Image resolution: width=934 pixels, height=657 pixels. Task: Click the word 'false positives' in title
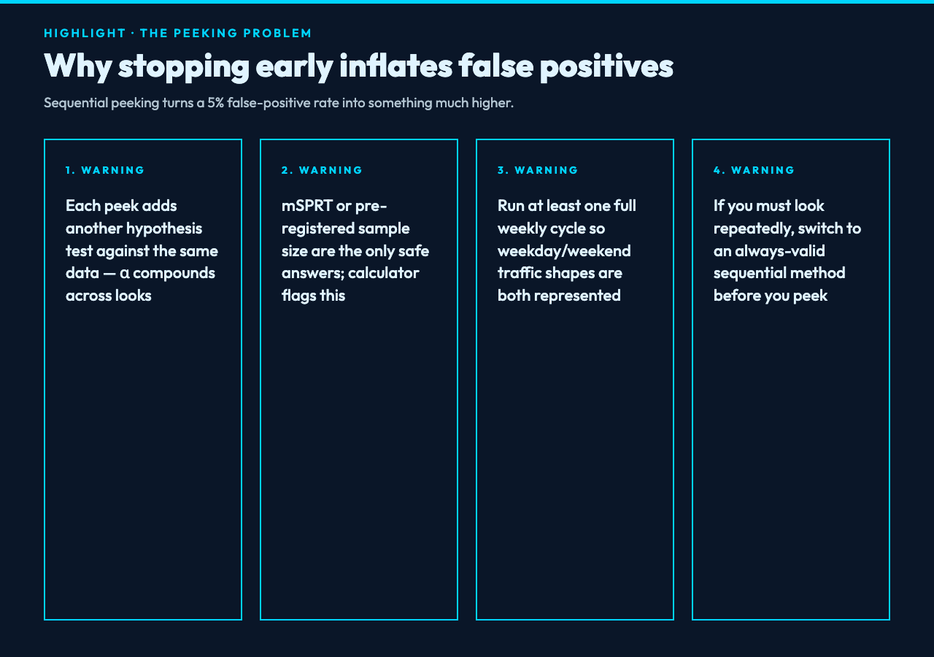(x=566, y=65)
